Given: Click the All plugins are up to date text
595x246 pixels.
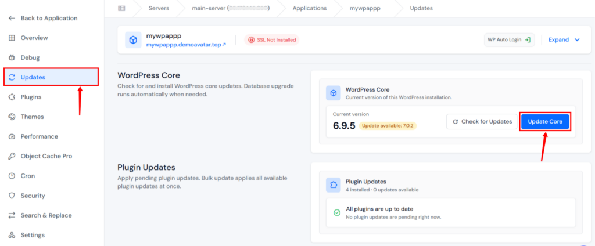Looking at the screenshot, I should tap(379, 209).
